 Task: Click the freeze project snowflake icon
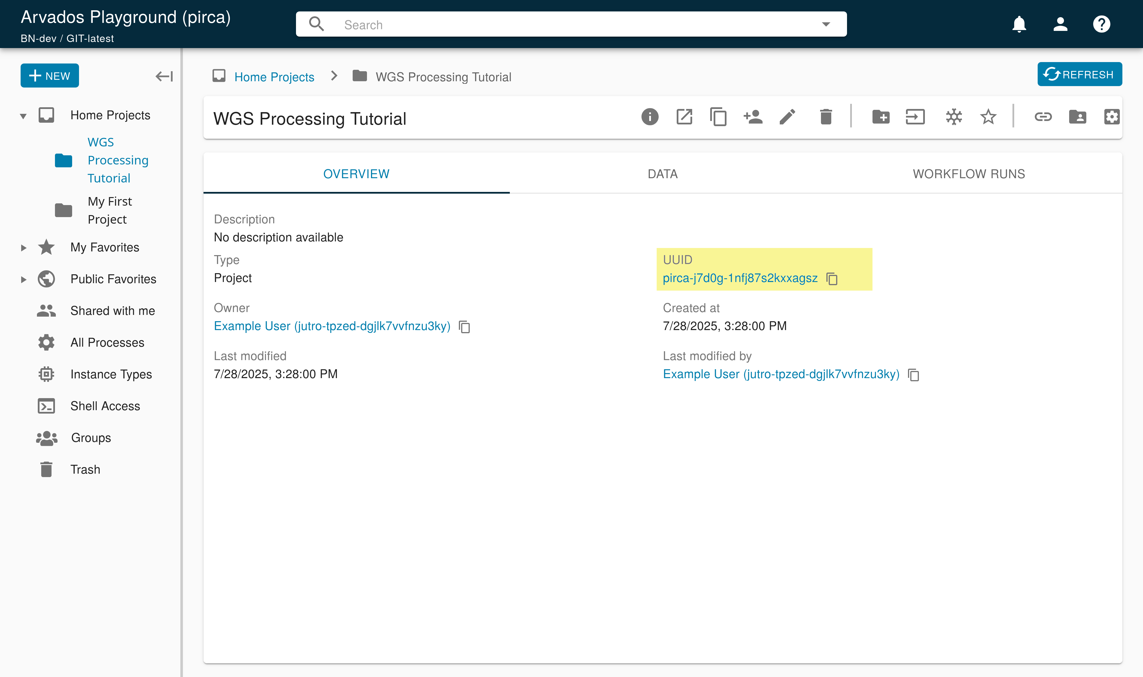coord(954,117)
